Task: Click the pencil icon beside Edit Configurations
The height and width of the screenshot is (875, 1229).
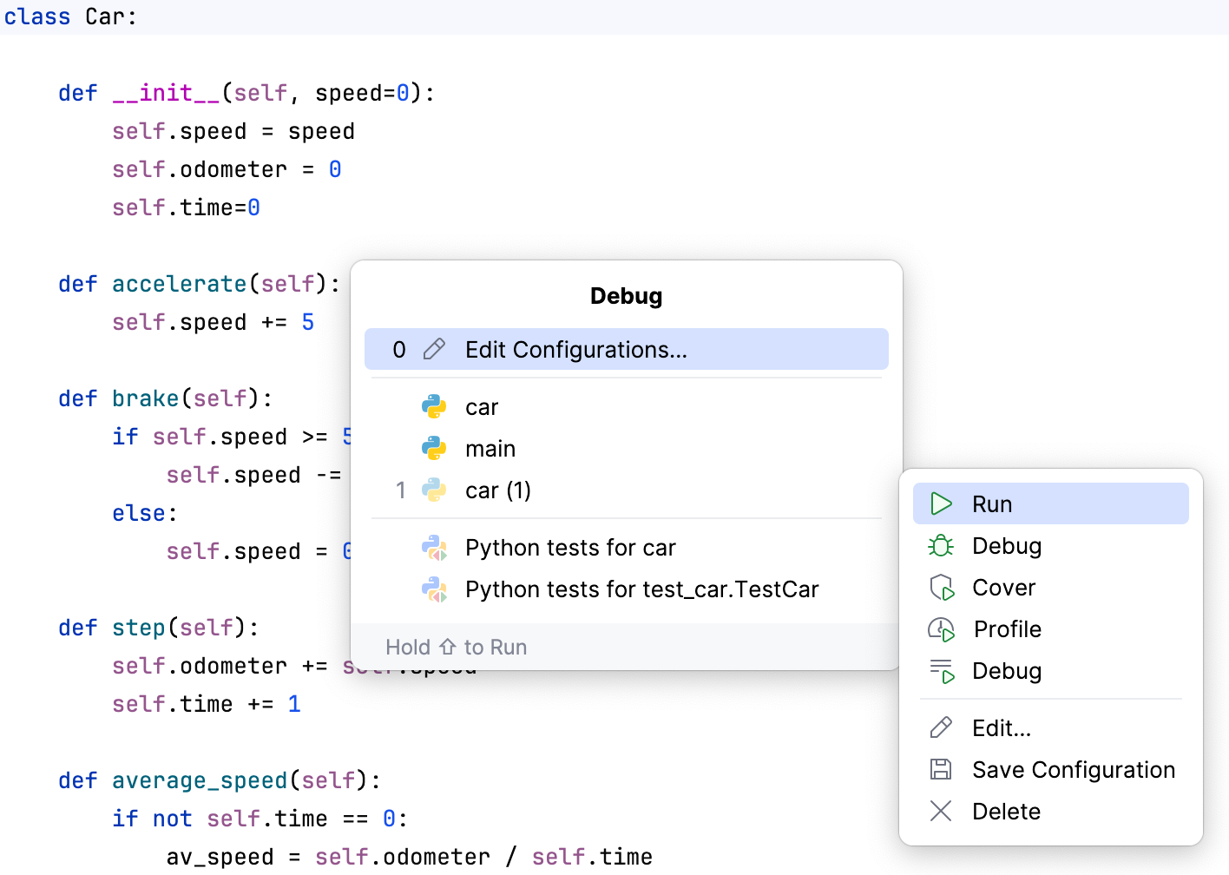Action: pyautogui.click(x=433, y=349)
